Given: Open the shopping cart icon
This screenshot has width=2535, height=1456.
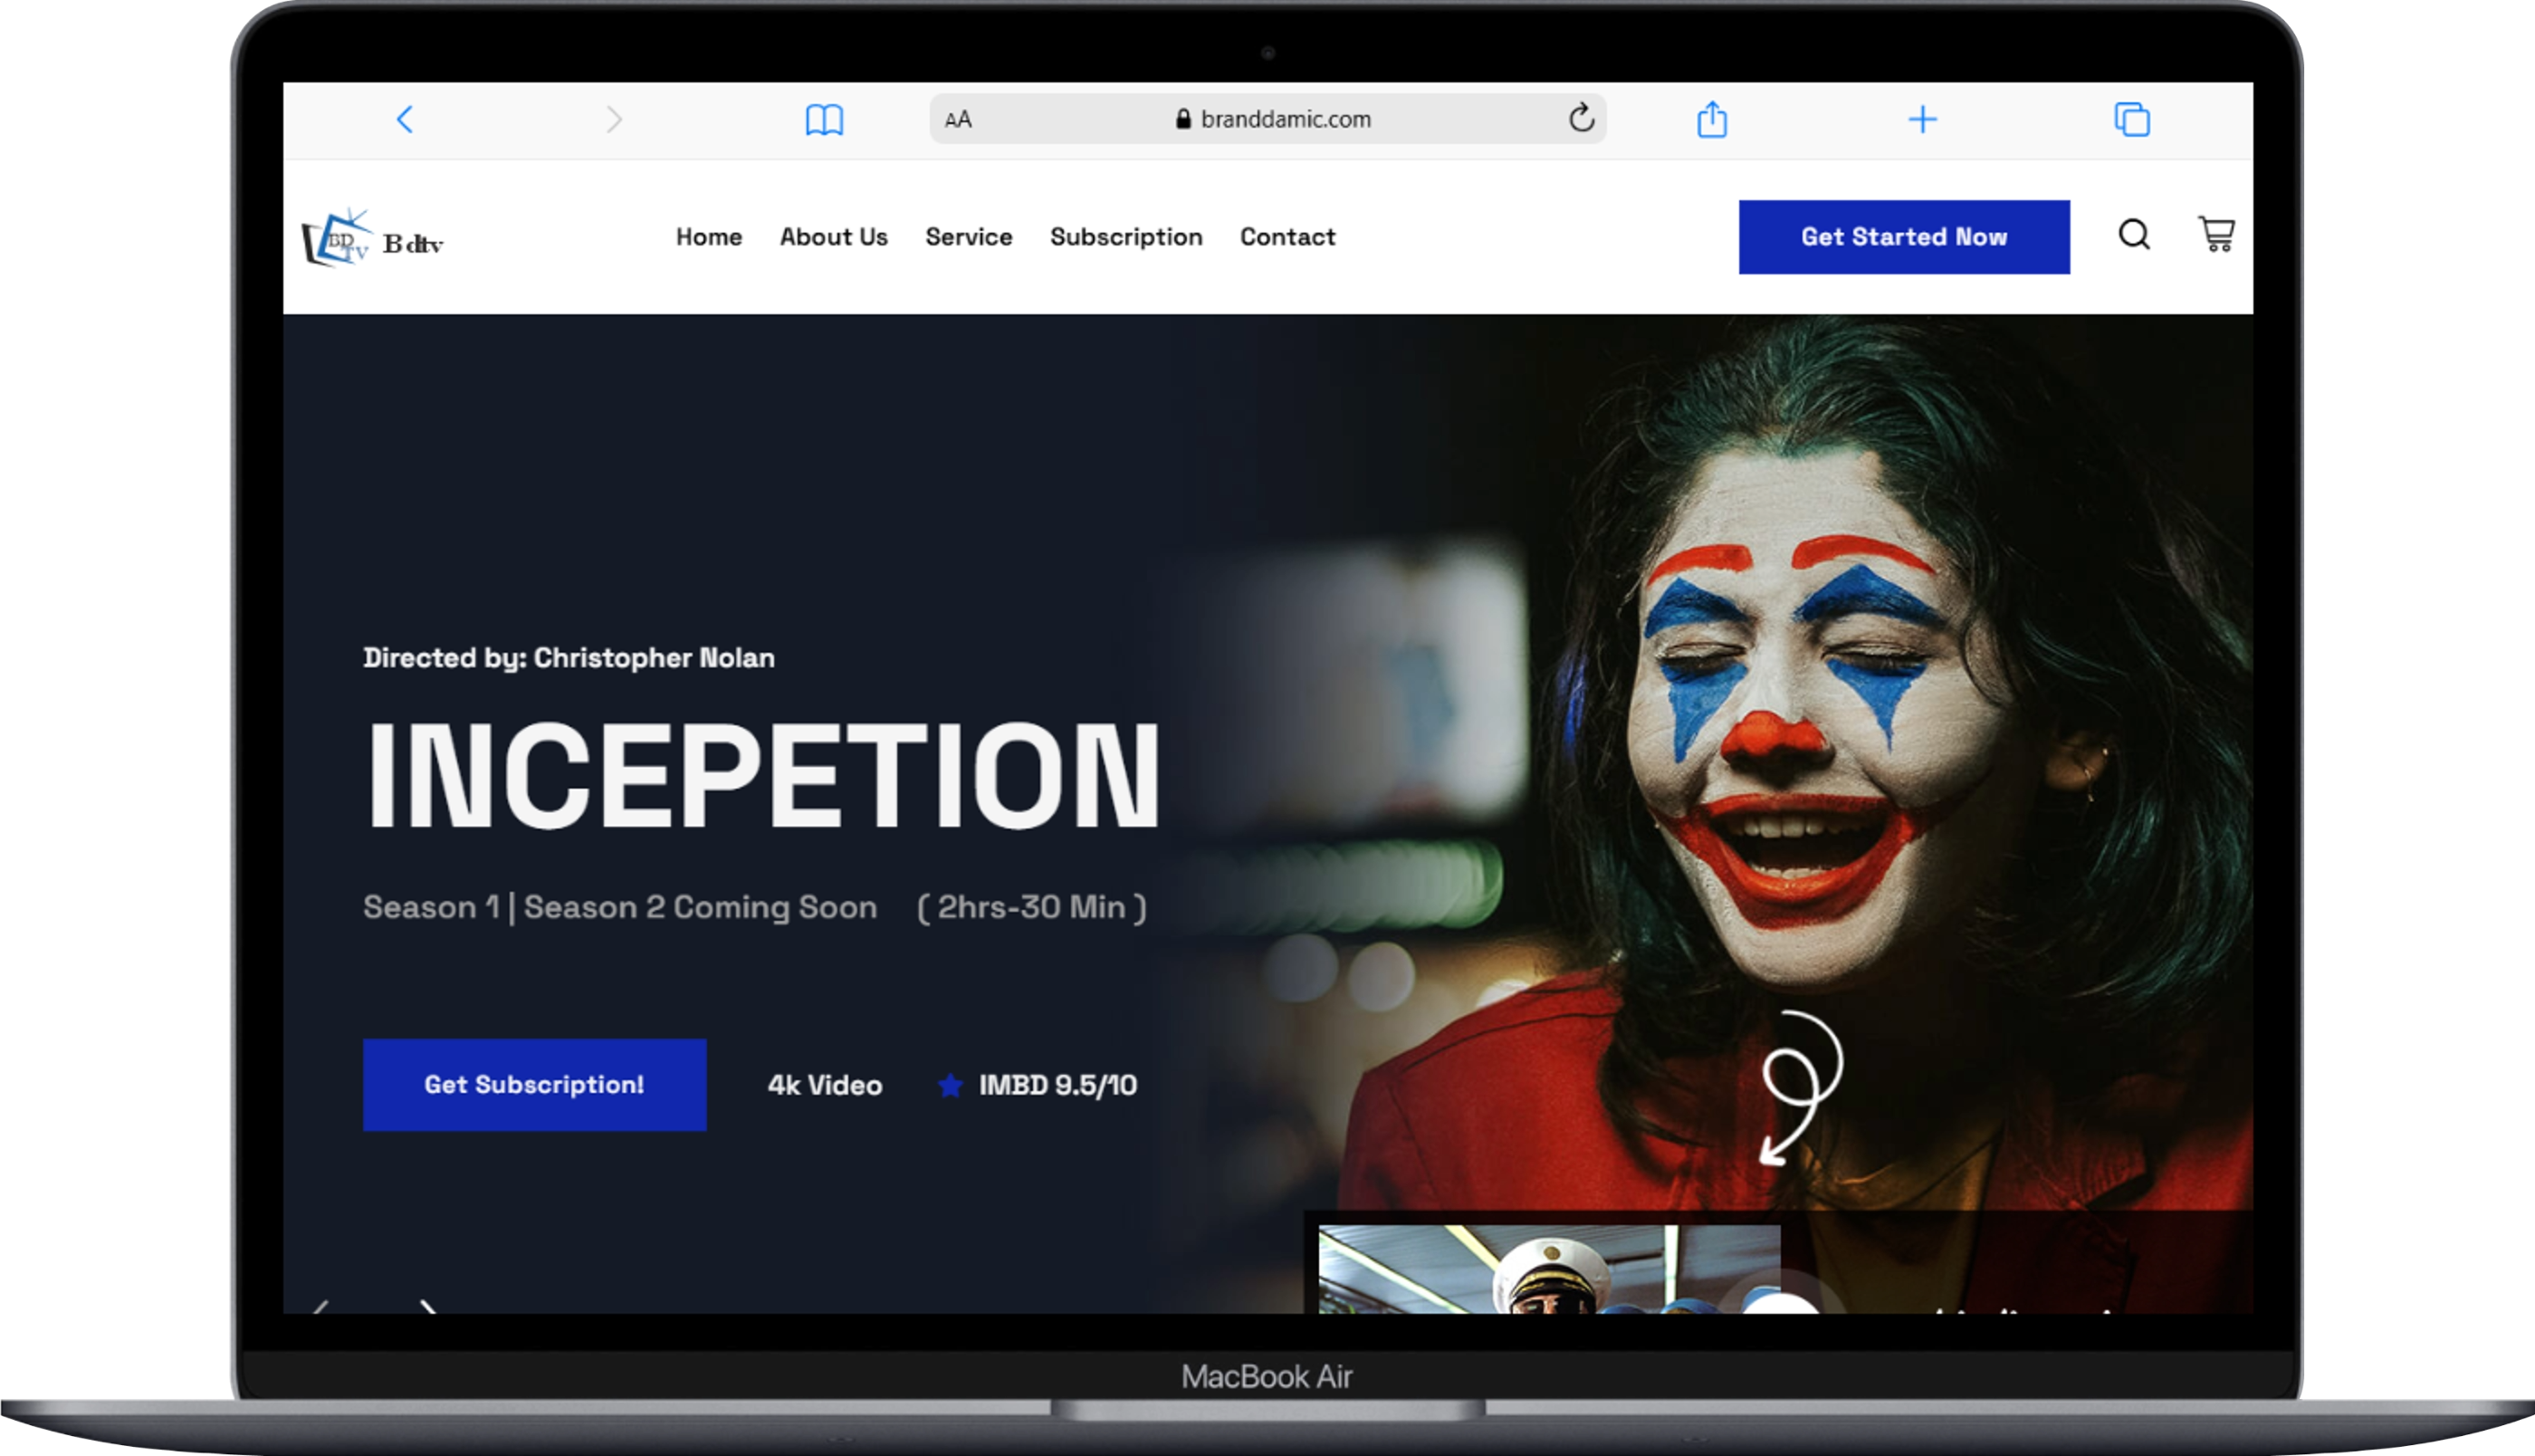Looking at the screenshot, I should (2216, 234).
